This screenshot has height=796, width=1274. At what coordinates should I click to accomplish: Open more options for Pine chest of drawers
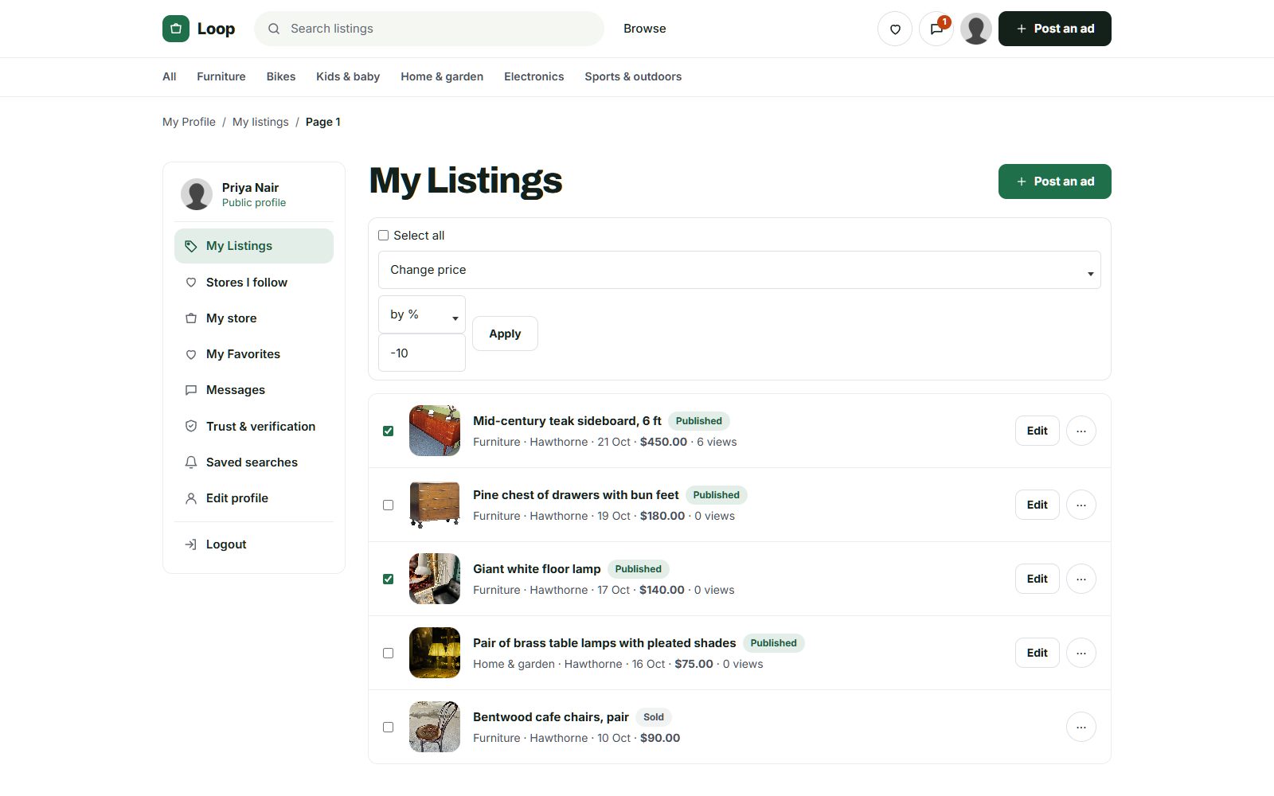point(1081,505)
